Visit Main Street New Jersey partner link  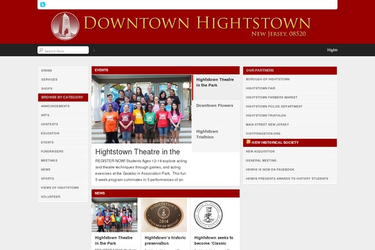click(x=267, y=125)
